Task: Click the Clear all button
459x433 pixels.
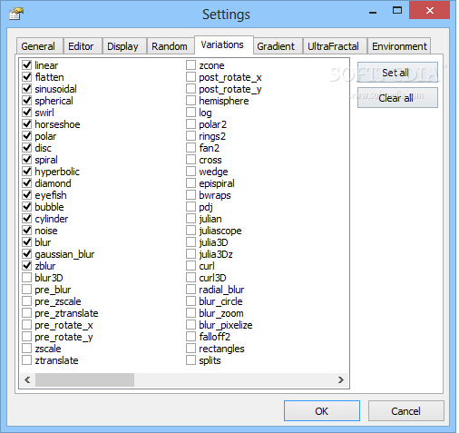Action: 397,98
